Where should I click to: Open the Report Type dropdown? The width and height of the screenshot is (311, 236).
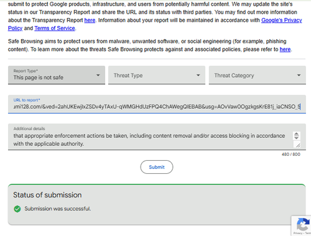point(57,75)
